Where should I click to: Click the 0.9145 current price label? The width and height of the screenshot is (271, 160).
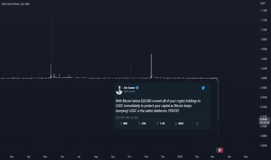click(264, 119)
